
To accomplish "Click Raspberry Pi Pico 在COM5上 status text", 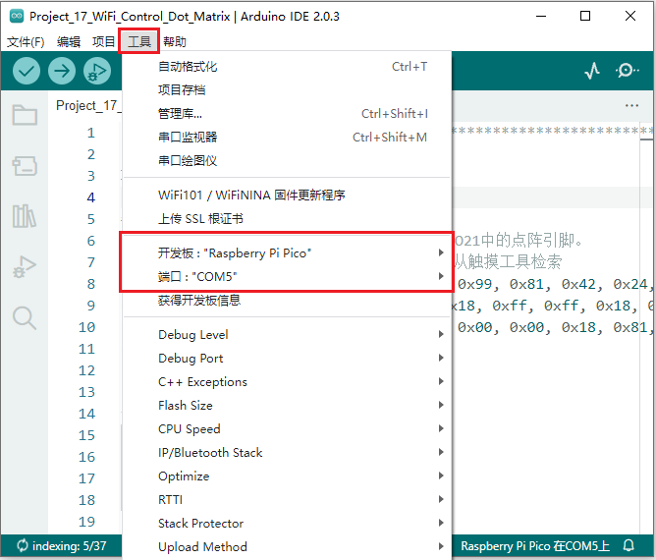I will (534, 546).
